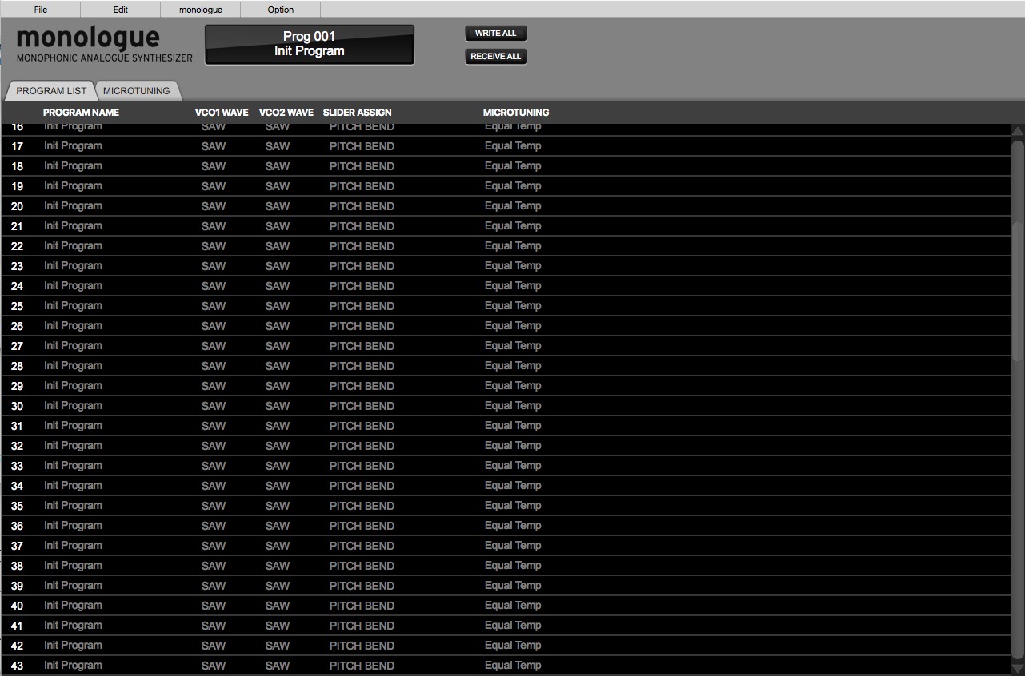
Task: Click VCO1 wave SAW in row 37
Action: [x=214, y=546]
